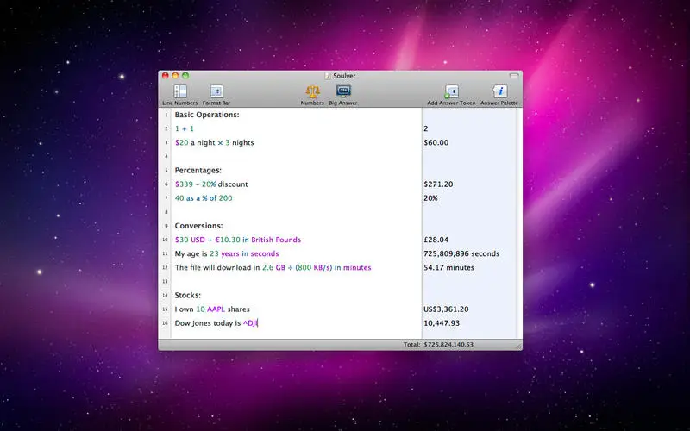Click the answer '2'
Screen dimensions: 690x431
(425, 128)
